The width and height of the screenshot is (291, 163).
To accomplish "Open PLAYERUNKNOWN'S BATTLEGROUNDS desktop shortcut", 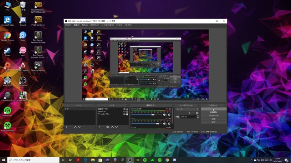I will click(x=38, y=7).
